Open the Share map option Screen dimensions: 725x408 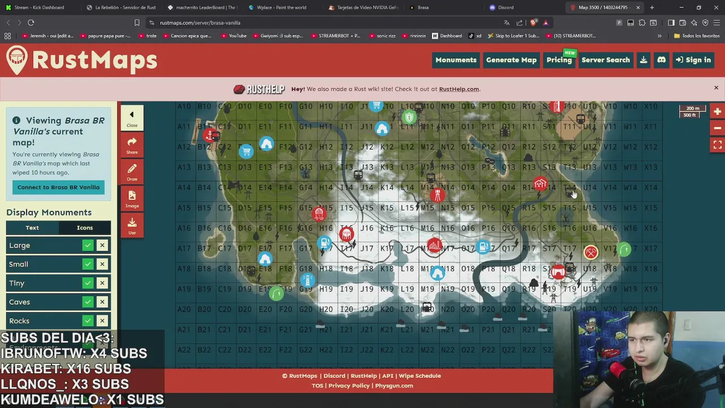click(x=132, y=145)
